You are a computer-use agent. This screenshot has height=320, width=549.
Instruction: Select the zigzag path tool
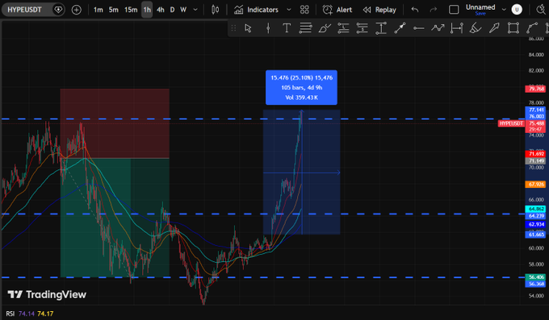(438, 28)
